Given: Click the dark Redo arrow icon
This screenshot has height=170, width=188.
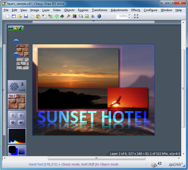Looking at the screenshot, I should point(62,16).
